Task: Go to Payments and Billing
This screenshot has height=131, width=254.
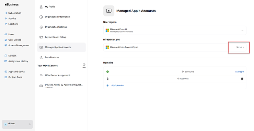Action: point(61,37)
